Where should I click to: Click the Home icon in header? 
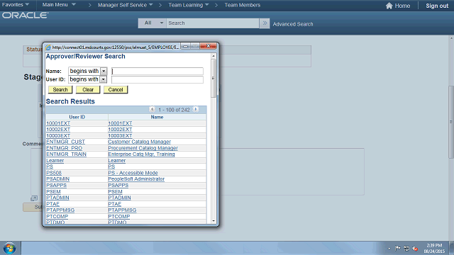click(x=389, y=6)
